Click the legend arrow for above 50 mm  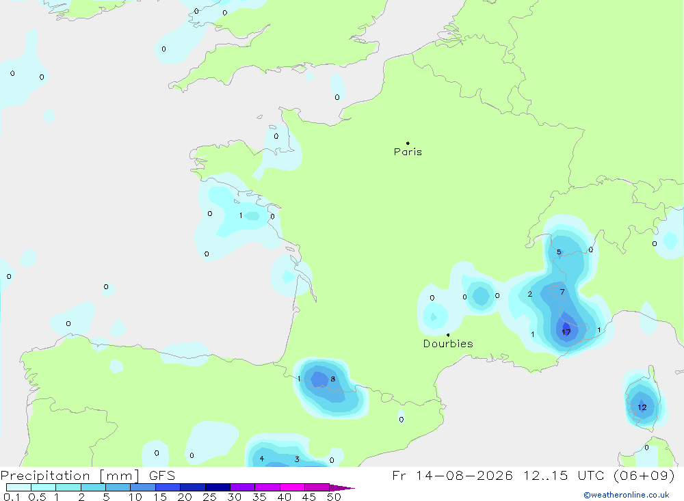coord(342,488)
